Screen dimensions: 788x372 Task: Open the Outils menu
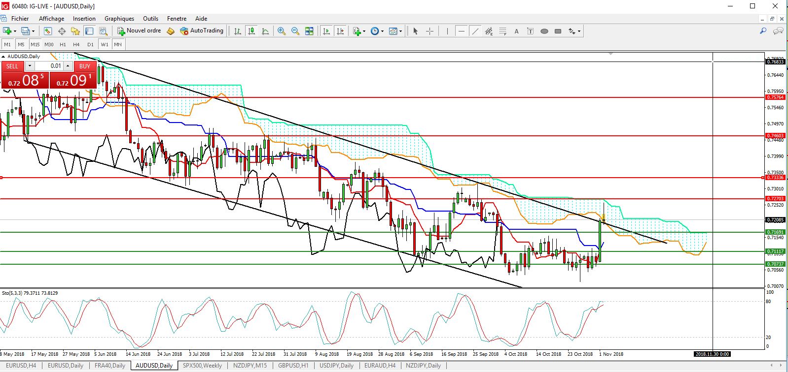[151, 19]
